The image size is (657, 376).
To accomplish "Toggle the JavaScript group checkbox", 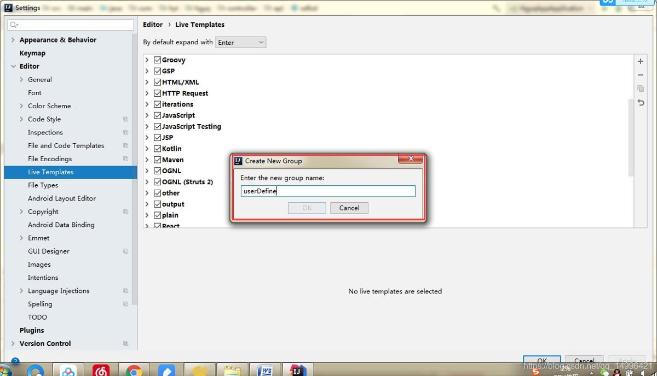I will point(158,115).
